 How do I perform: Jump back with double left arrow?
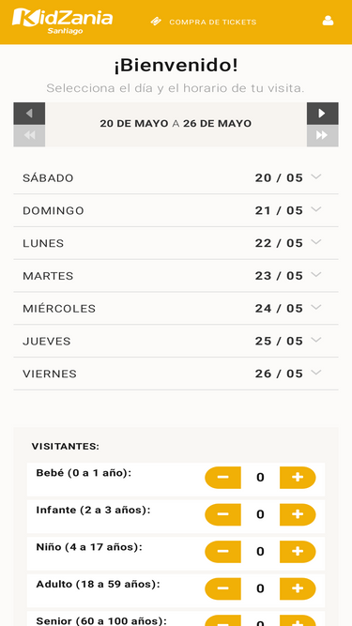coord(29,136)
